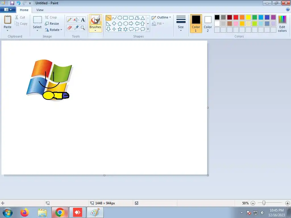Choose the Right arrow shape
This screenshot has height=218, width=291.
pyautogui.click(x=131, y=24)
